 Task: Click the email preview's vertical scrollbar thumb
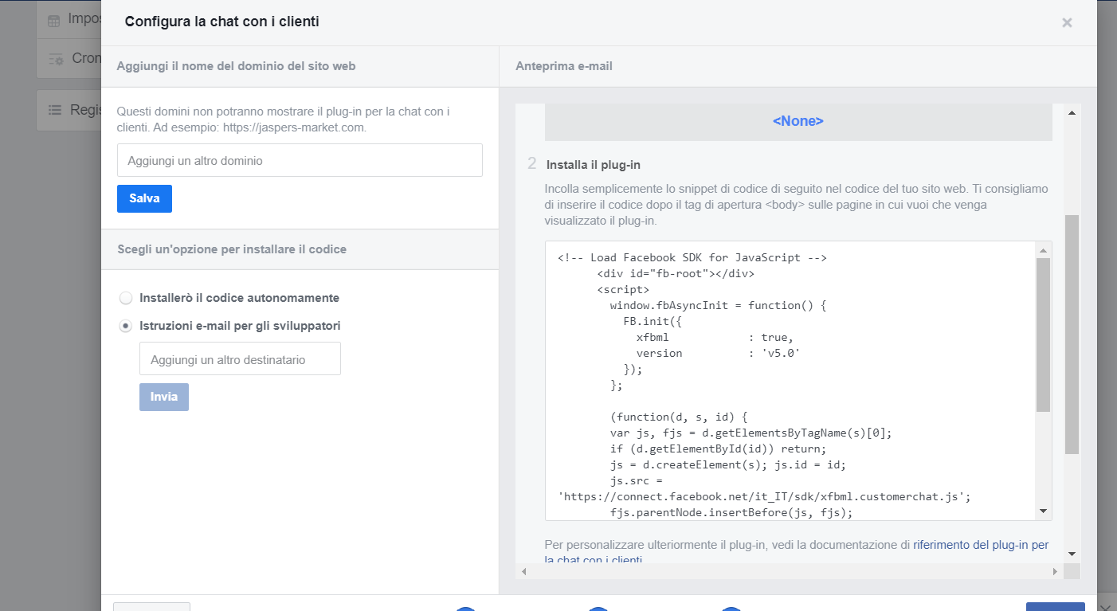pos(1072,335)
